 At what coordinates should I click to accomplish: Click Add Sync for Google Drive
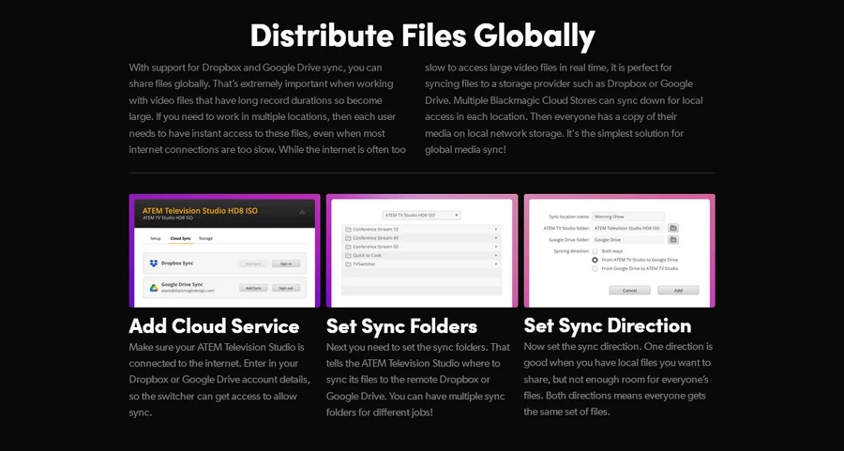pyautogui.click(x=253, y=288)
